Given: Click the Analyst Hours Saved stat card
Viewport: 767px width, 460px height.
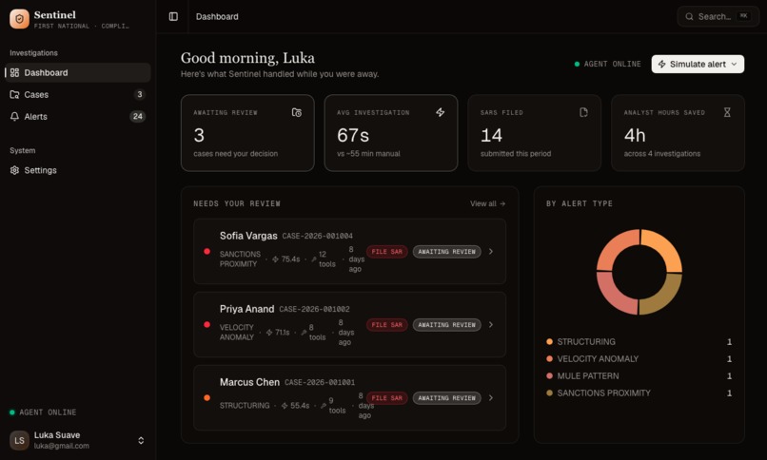Looking at the screenshot, I should coord(678,133).
